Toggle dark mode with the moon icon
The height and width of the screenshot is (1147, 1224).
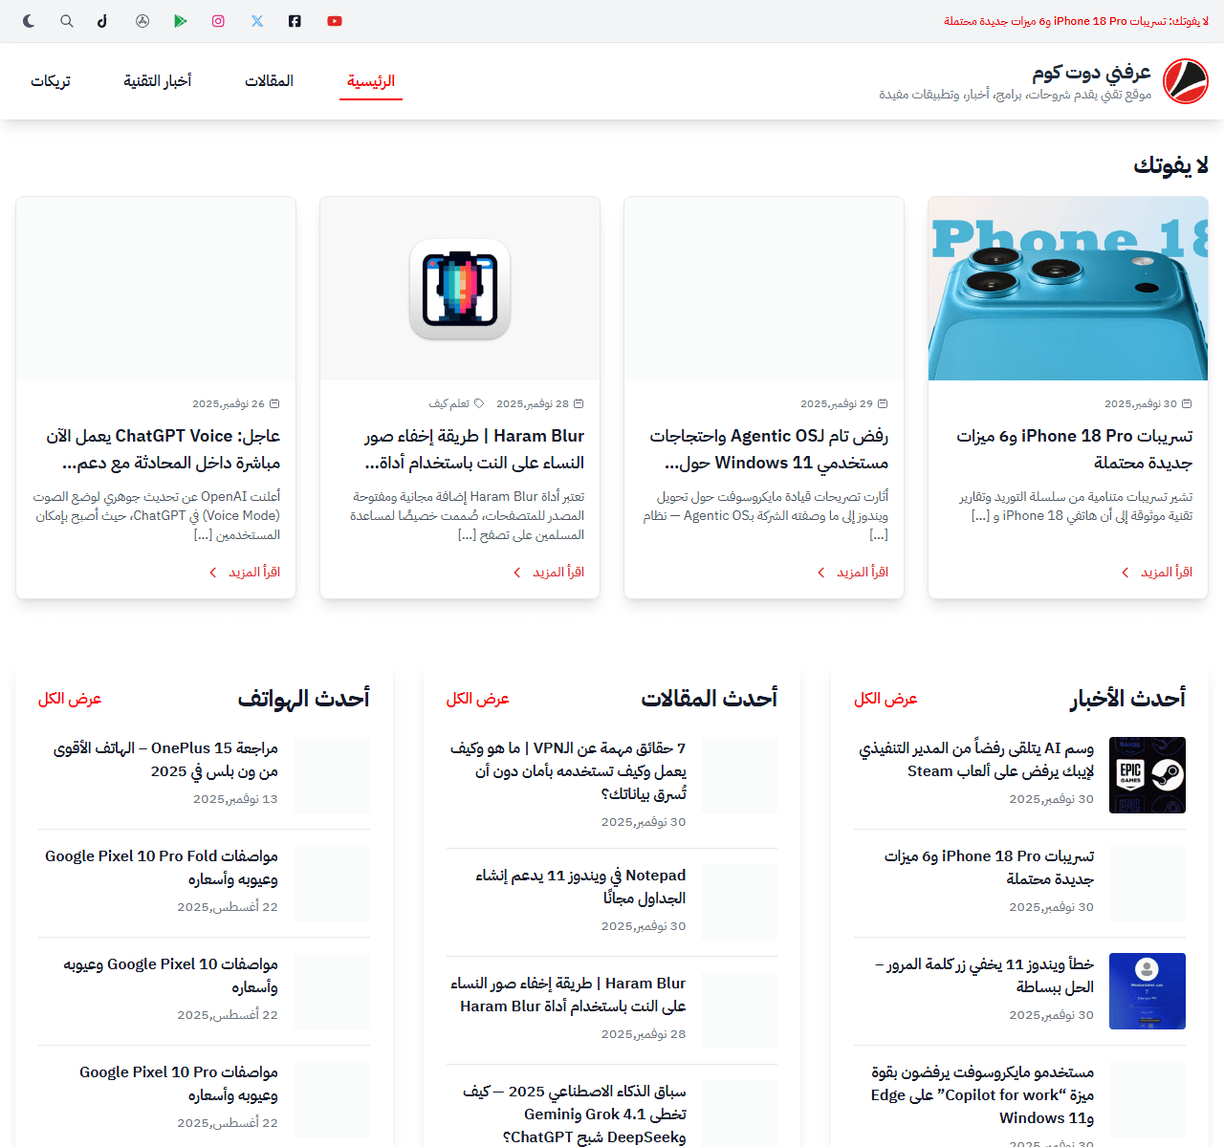point(29,21)
